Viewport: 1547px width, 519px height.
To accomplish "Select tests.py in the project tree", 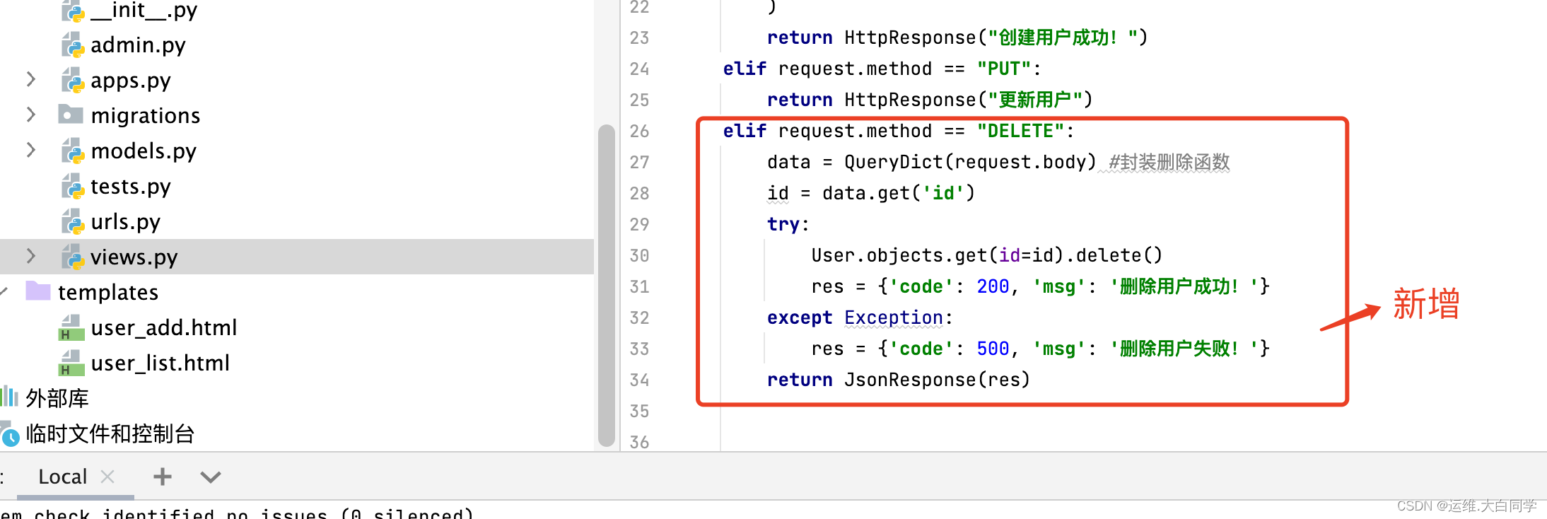I will pos(131,187).
